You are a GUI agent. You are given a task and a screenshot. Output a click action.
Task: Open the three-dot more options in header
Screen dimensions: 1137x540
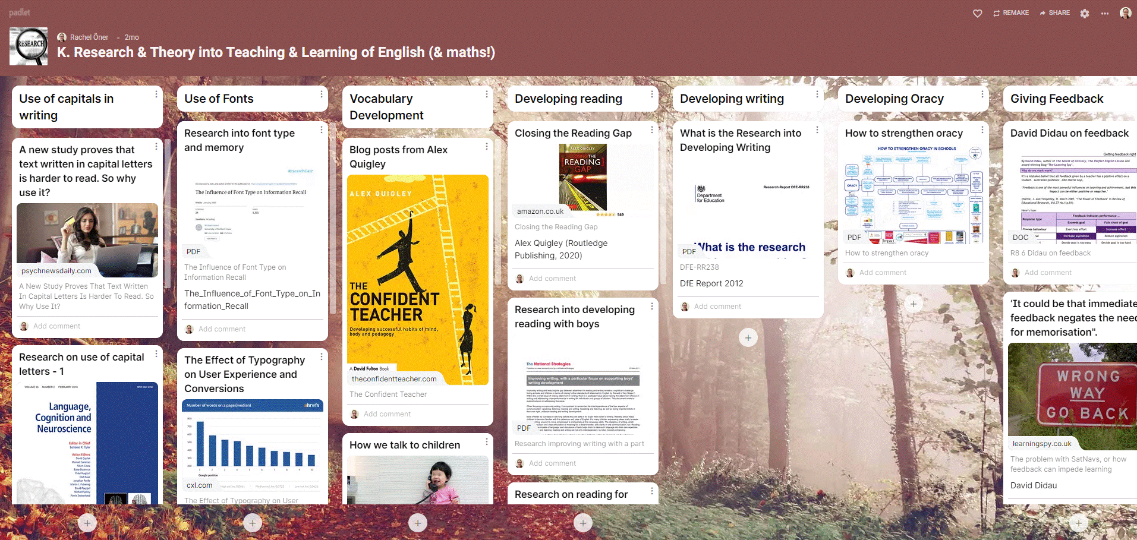(1105, 13)
